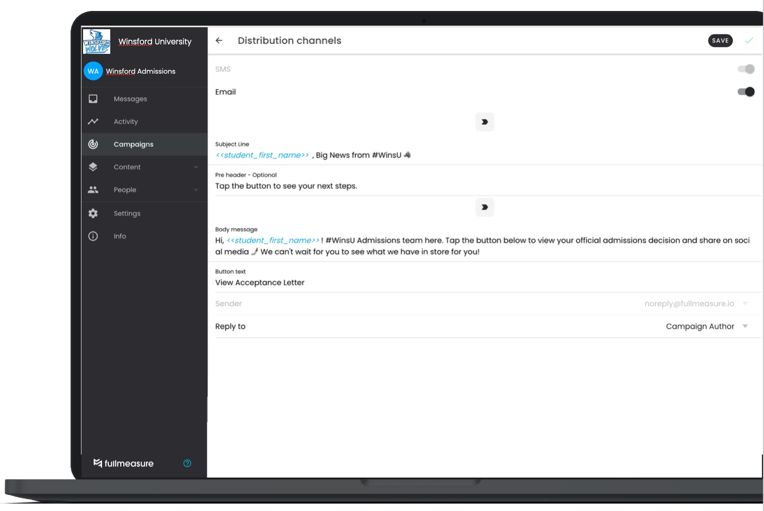The image size is (764, 511).
Task: Select the Campaigns menu item
Action: click(x=145, y=144)
